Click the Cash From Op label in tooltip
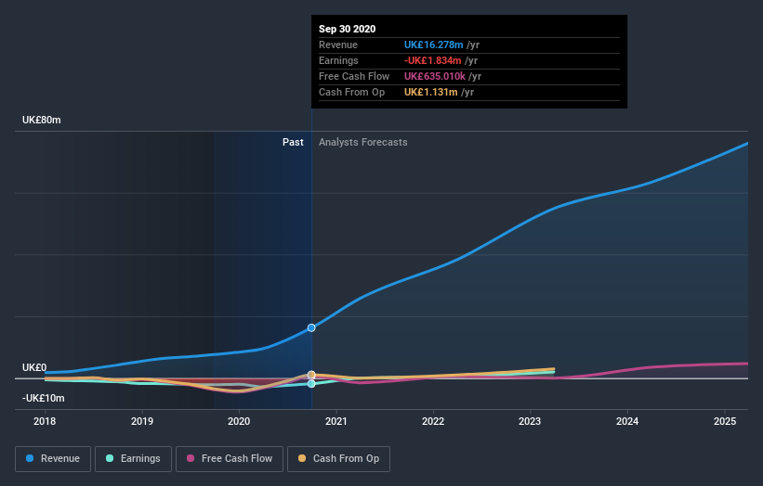 (x=352, y=92)
